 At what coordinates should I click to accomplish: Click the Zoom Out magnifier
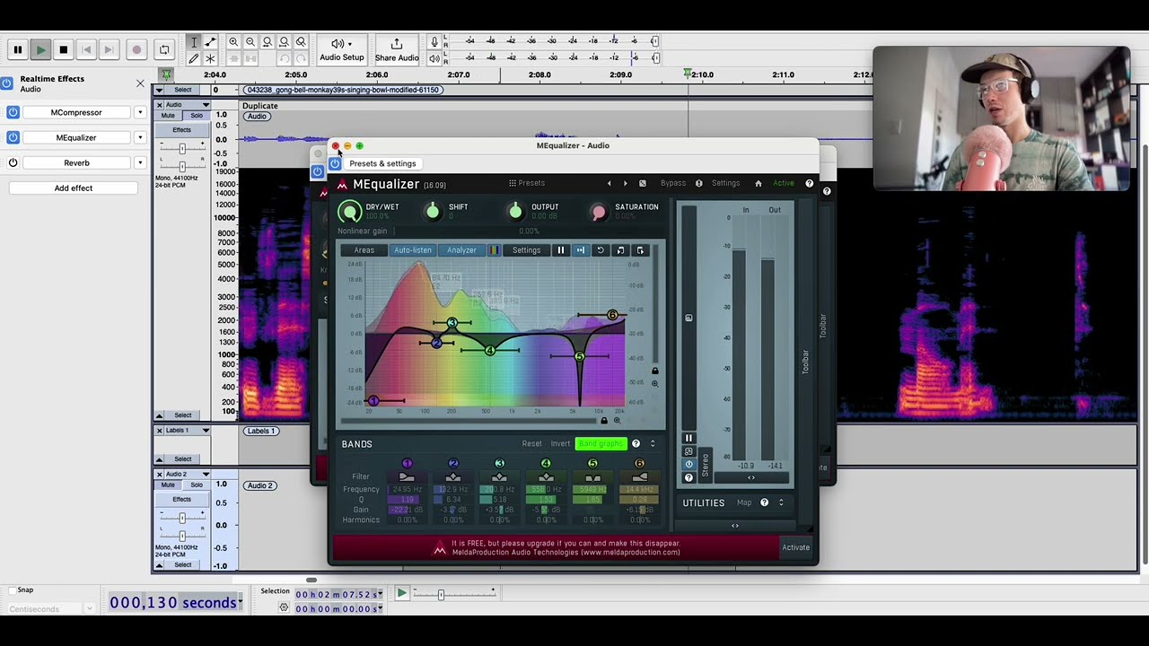(x=250, y=42)
